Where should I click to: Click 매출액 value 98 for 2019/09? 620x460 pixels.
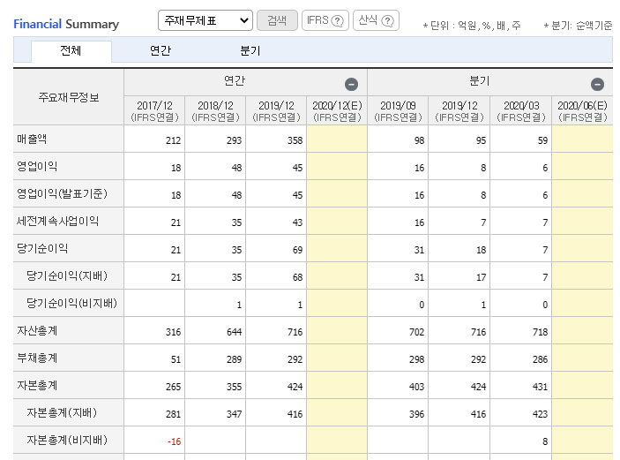click(x=419, y=140)
